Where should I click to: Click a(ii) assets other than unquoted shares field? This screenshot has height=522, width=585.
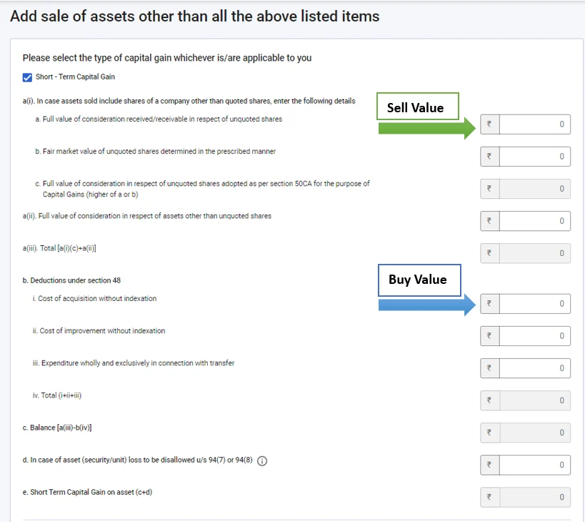(534, 221)
